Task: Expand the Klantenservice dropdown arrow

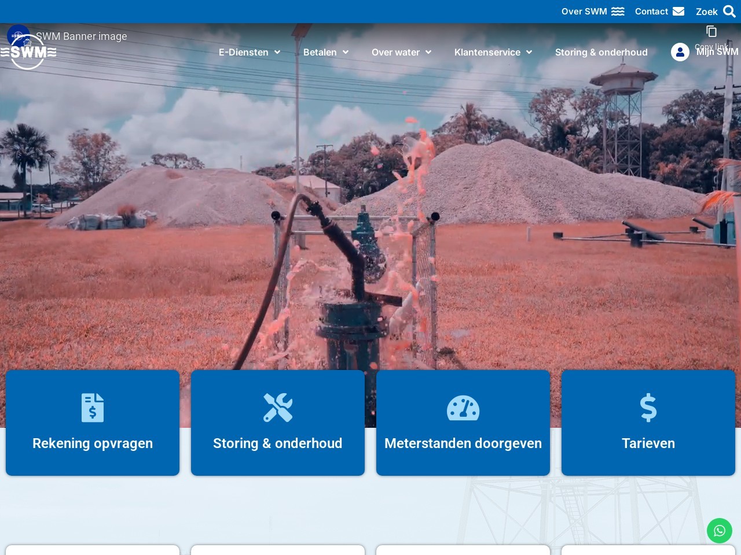Action: click(529, 52)
